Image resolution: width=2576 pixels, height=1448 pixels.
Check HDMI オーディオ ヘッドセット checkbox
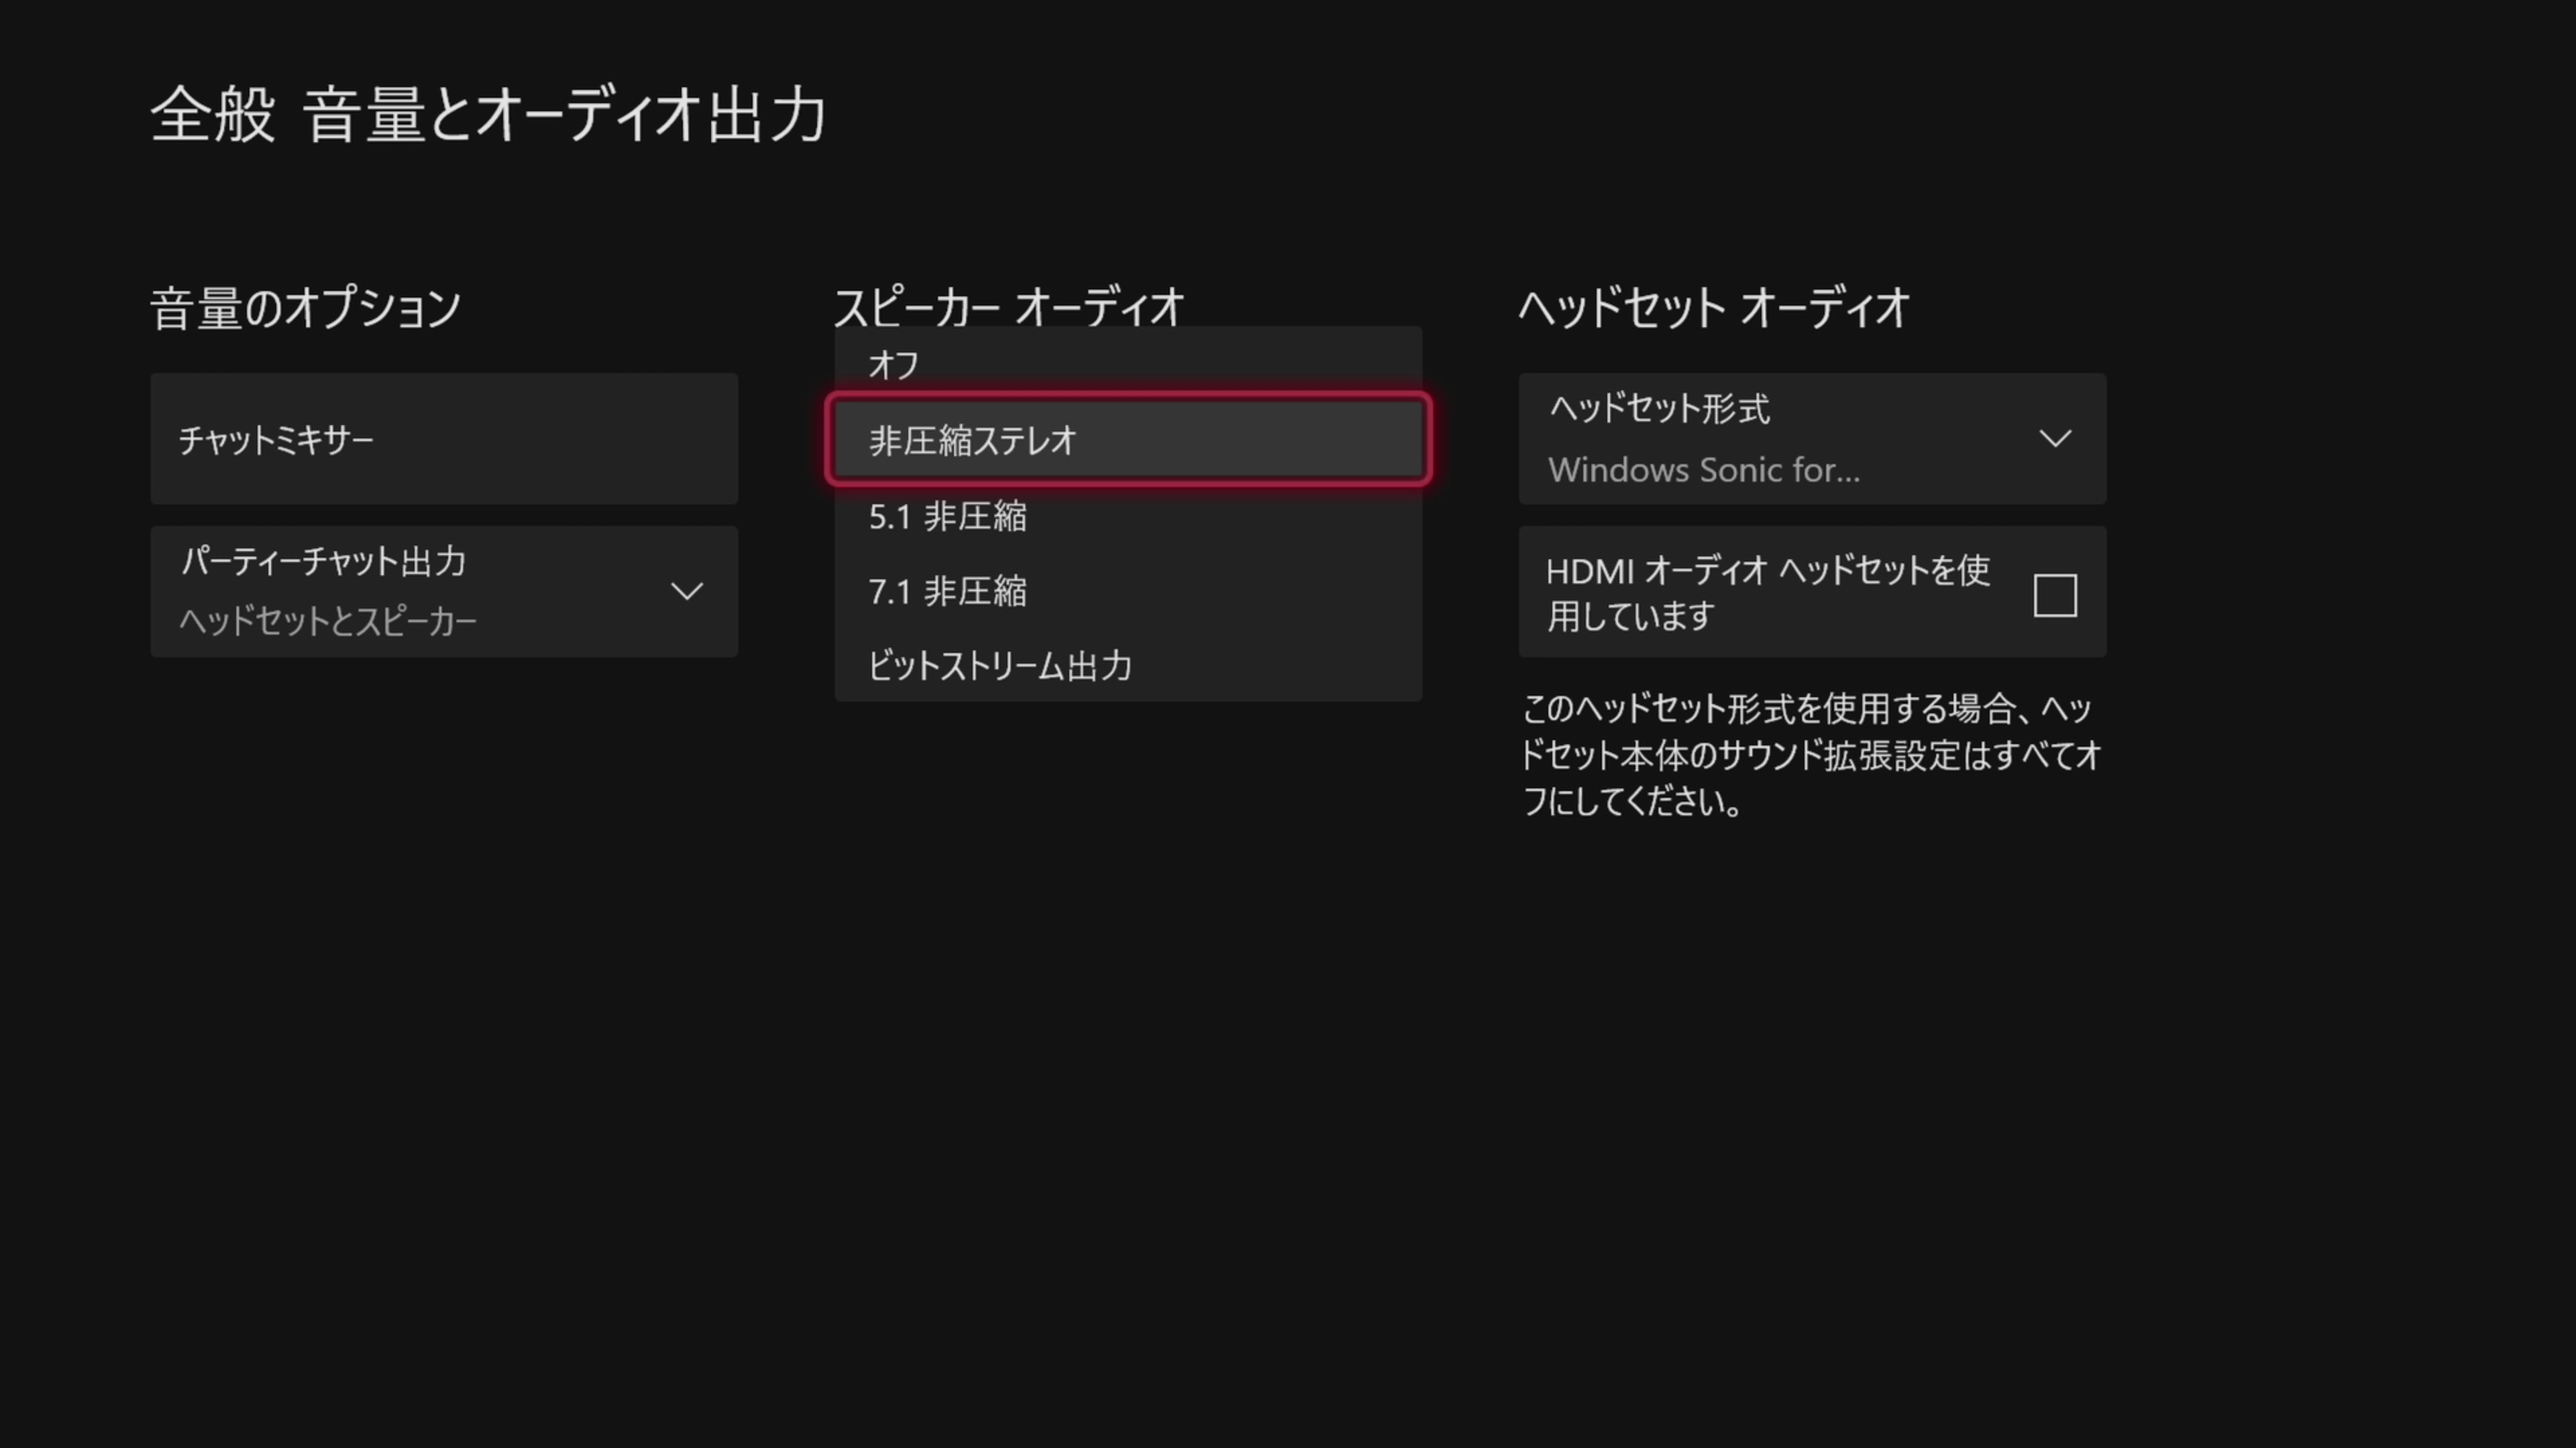2054,595
